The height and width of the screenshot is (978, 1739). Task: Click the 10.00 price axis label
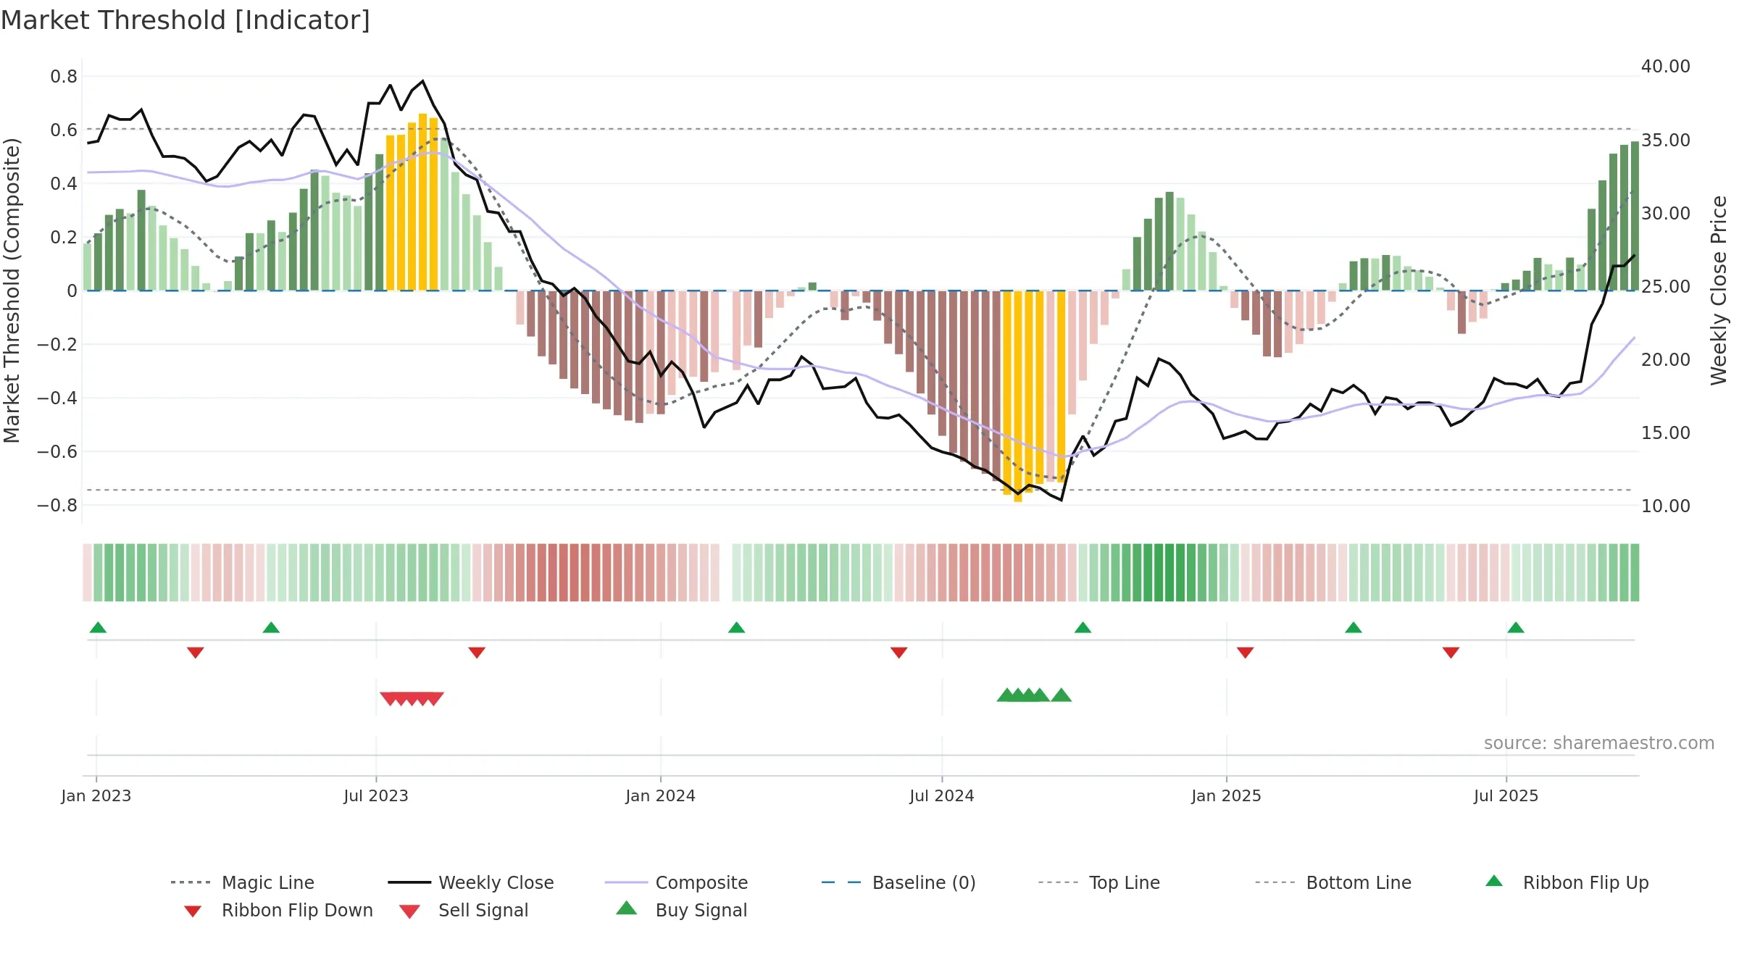(1666, 506)
